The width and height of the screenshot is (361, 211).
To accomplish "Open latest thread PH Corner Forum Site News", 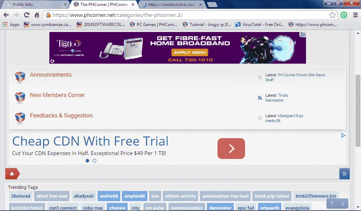I will [302, 75].
